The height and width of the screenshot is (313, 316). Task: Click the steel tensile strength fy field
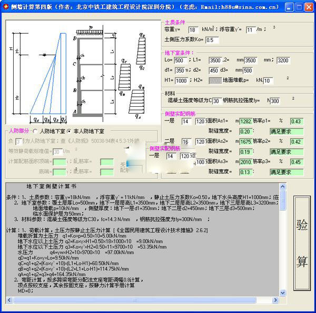click(x=275, y=101)
